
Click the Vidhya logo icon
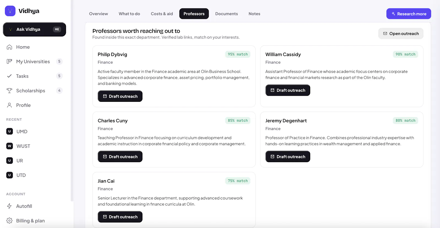[x=10, y=11]
